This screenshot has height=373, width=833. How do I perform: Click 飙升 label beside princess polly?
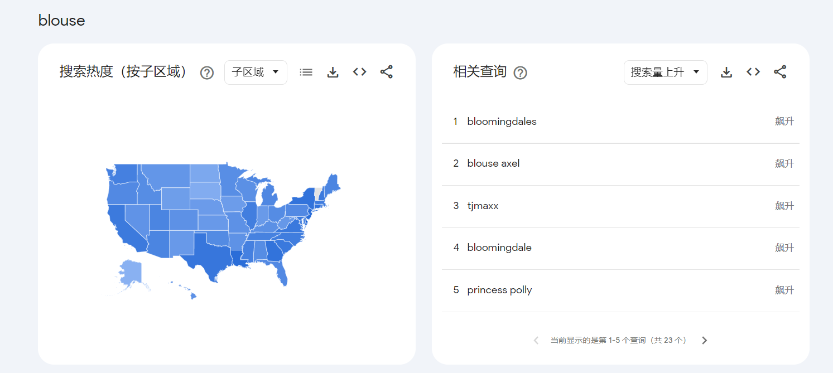784,290
